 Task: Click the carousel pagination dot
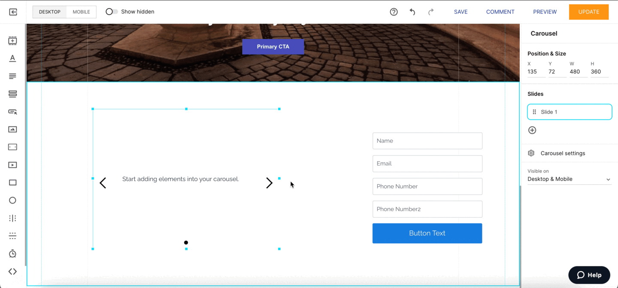(x=186, y=243)
